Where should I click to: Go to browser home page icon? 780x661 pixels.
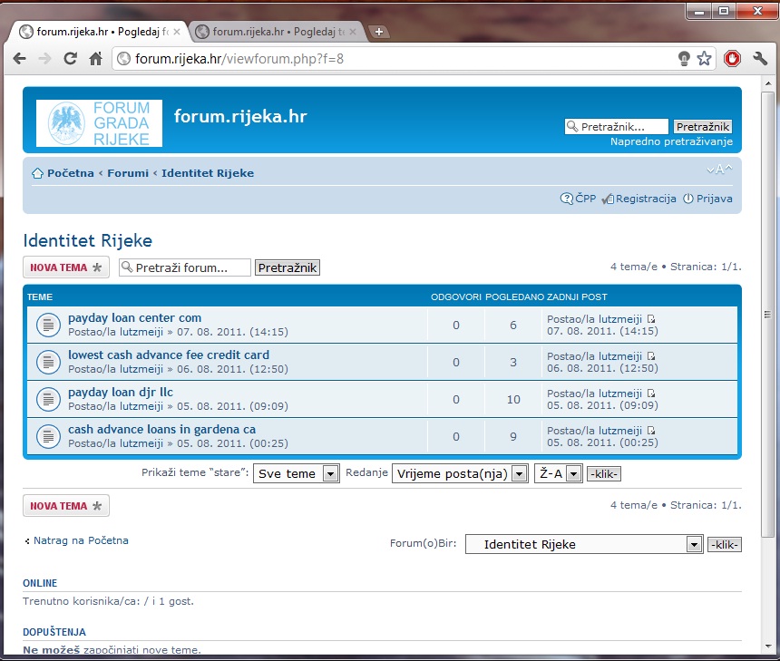[95, 59]
